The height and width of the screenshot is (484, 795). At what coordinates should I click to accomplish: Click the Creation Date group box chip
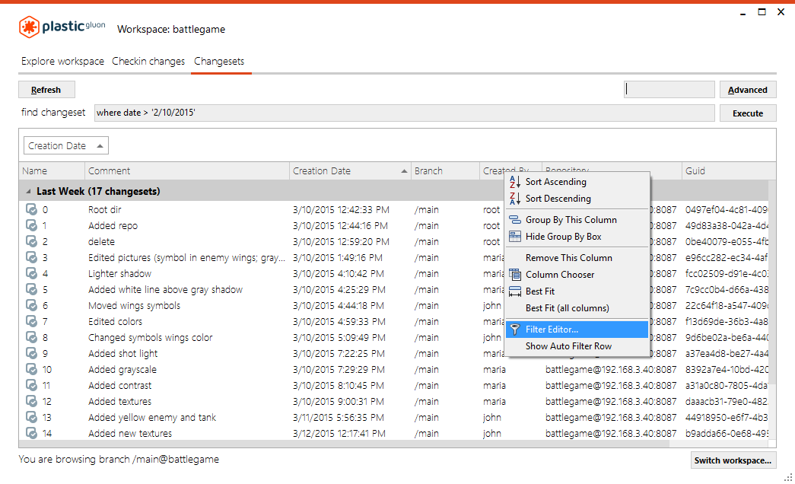pyautogui.click(x=66, y=145)
